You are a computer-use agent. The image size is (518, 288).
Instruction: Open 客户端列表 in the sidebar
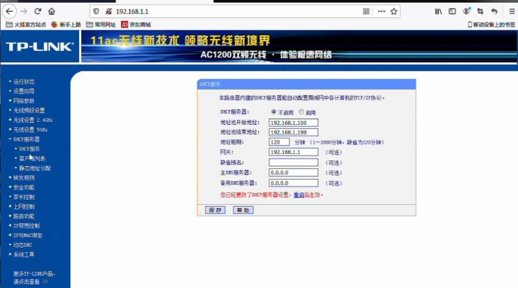(x=32, y=159)
